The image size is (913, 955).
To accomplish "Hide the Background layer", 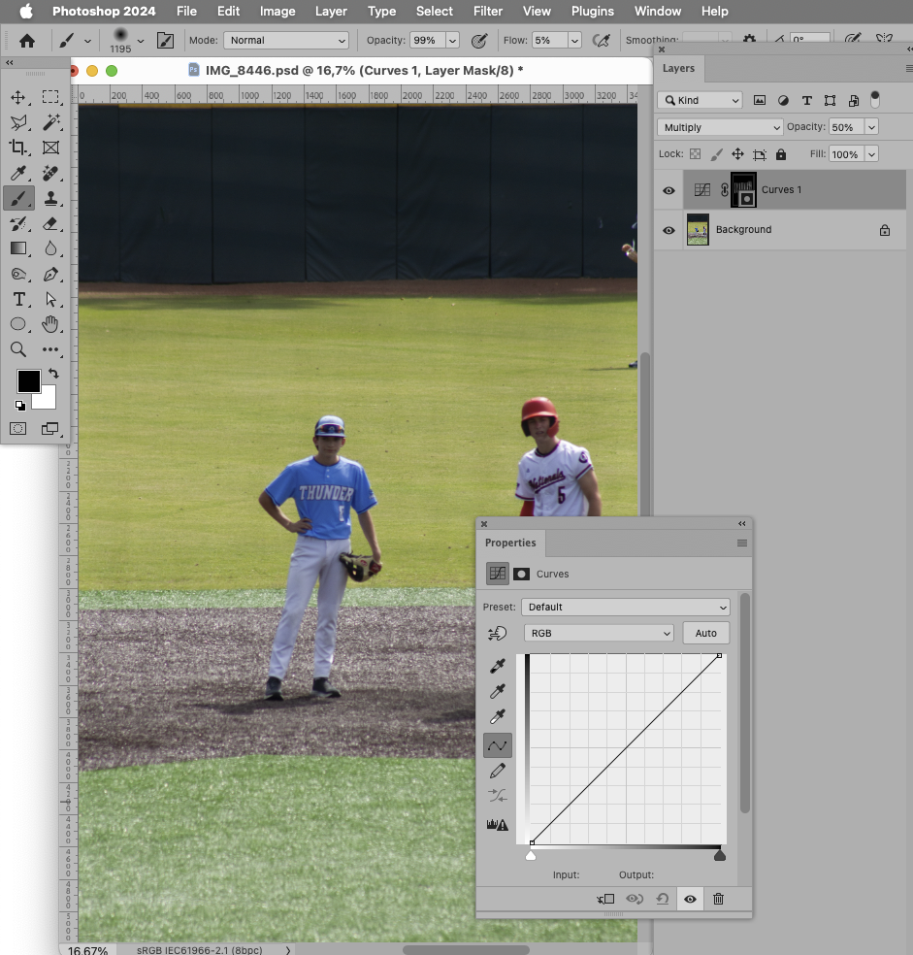I will 668,230.
